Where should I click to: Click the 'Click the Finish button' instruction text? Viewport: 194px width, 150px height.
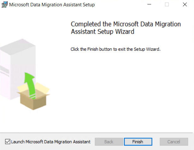click(x=116, y=49)
